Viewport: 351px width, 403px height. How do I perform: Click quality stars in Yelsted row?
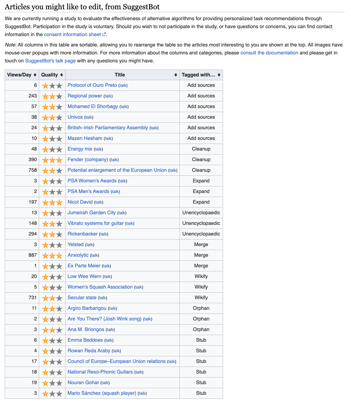pyautogui.click(x=52, y=245)
